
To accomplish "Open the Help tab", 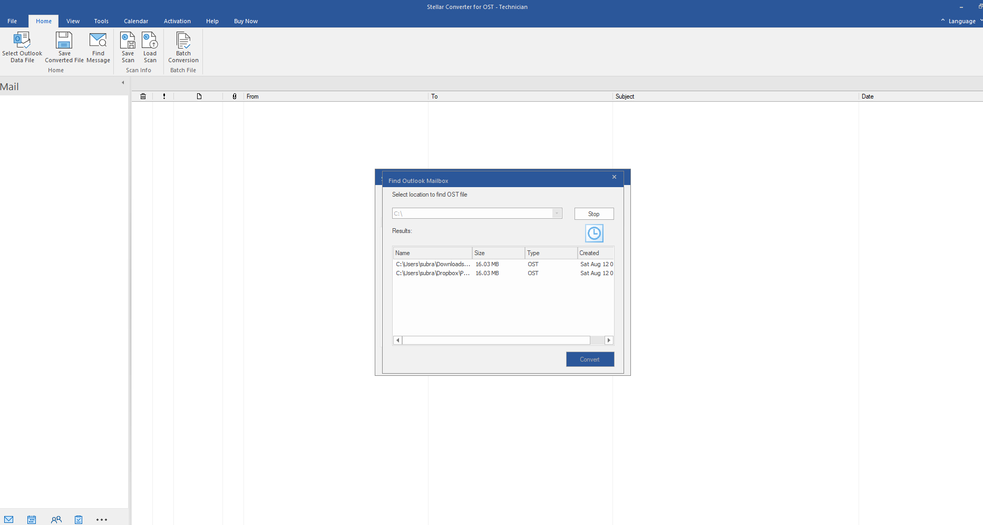I will pos(212,21).
